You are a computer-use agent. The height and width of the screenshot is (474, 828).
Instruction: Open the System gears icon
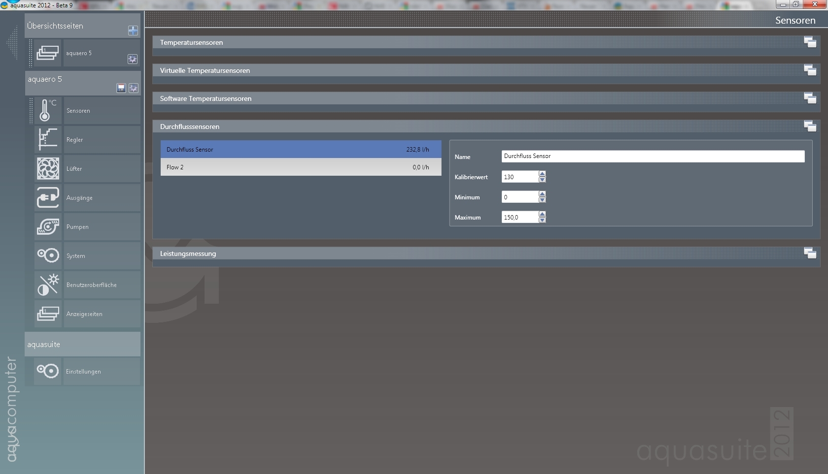click(48, 256)
